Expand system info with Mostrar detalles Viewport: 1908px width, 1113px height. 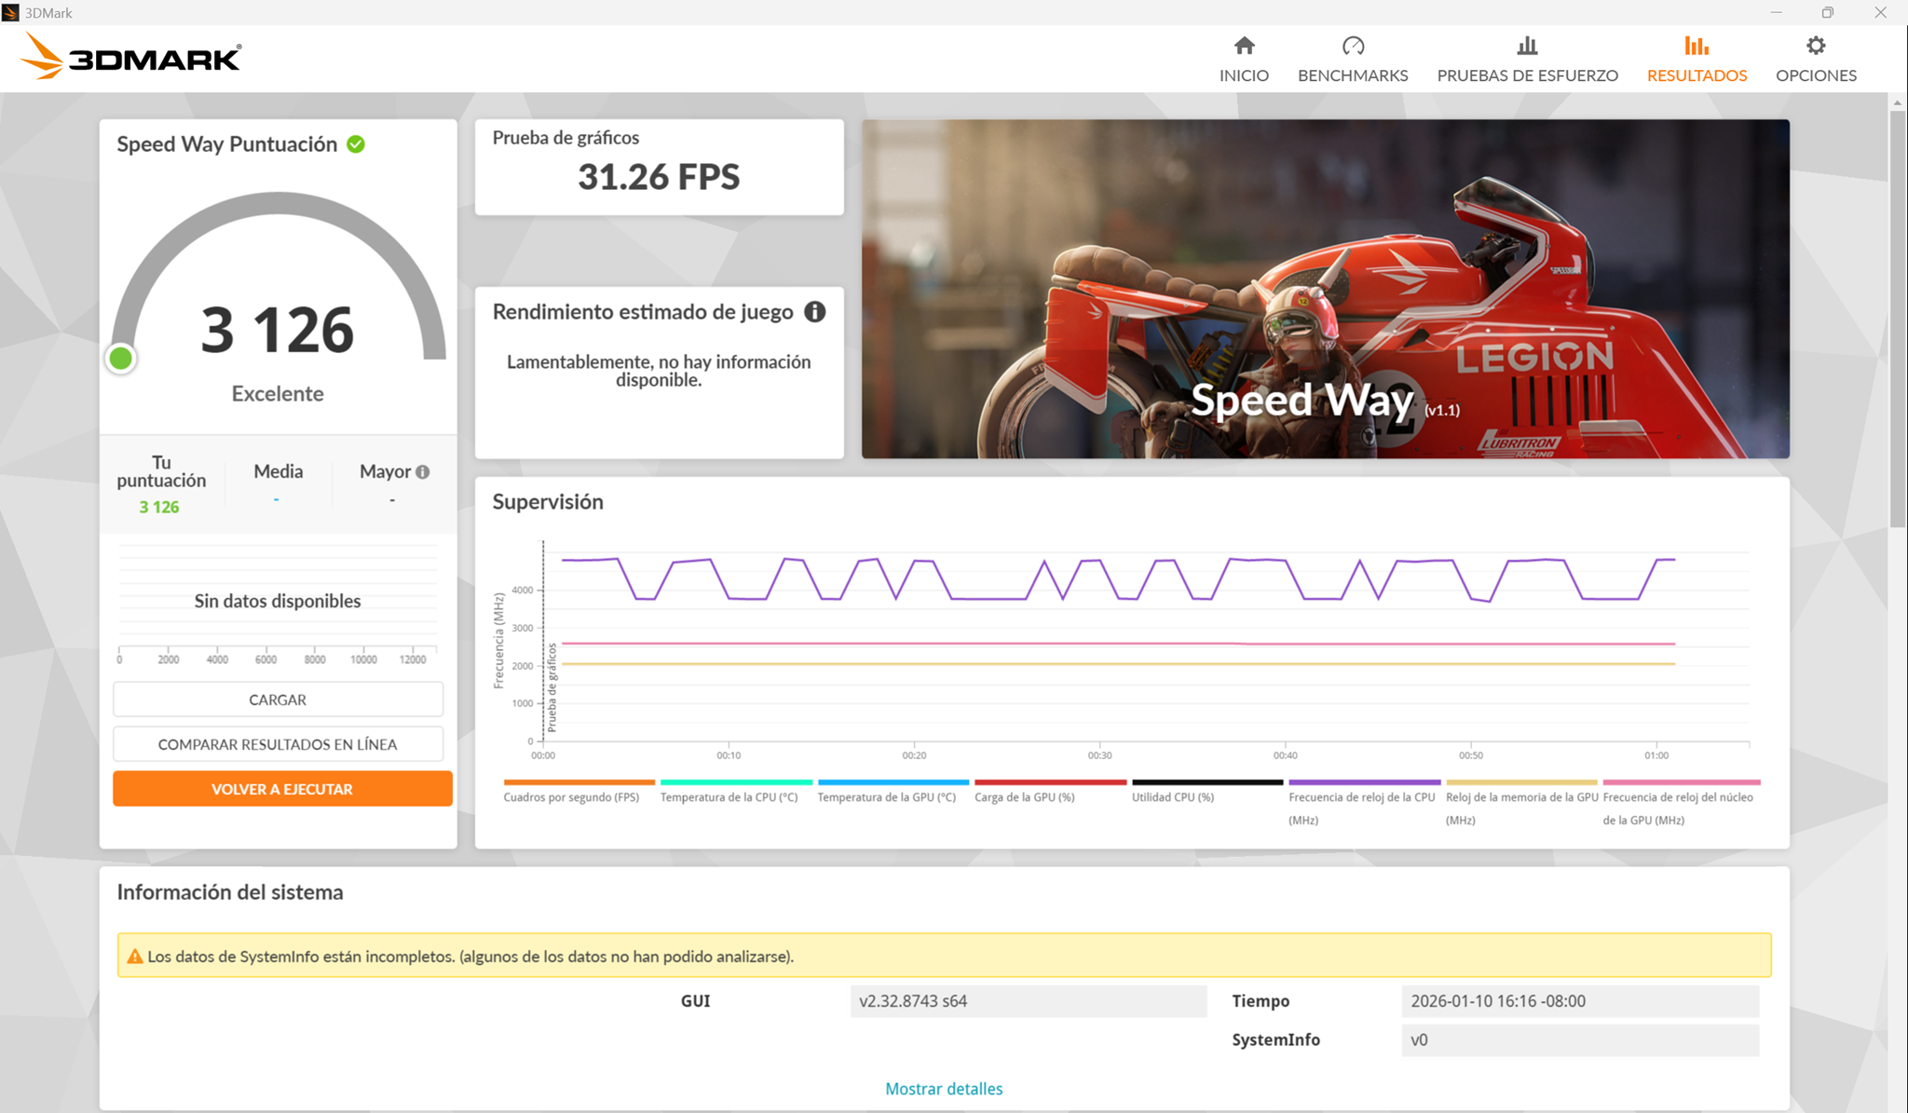[943, 1089]
